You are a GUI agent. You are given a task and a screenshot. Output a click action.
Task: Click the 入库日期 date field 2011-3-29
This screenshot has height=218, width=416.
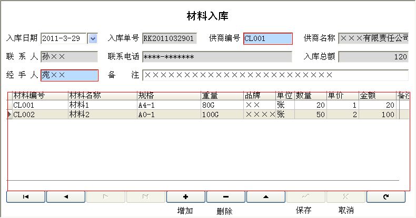(64, 39)
